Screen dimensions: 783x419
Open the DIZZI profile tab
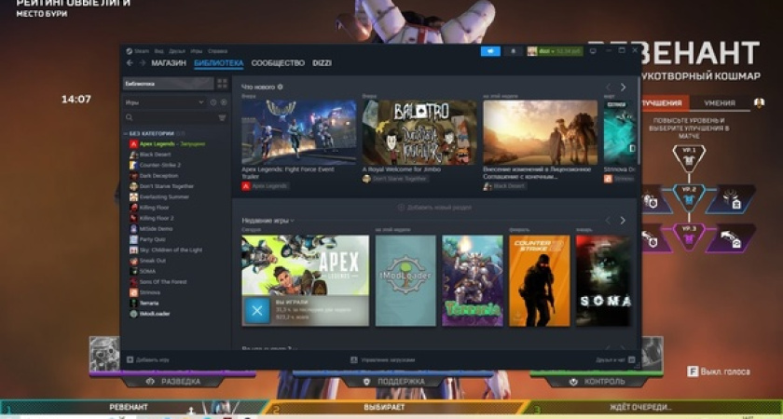tap(322, 63)
